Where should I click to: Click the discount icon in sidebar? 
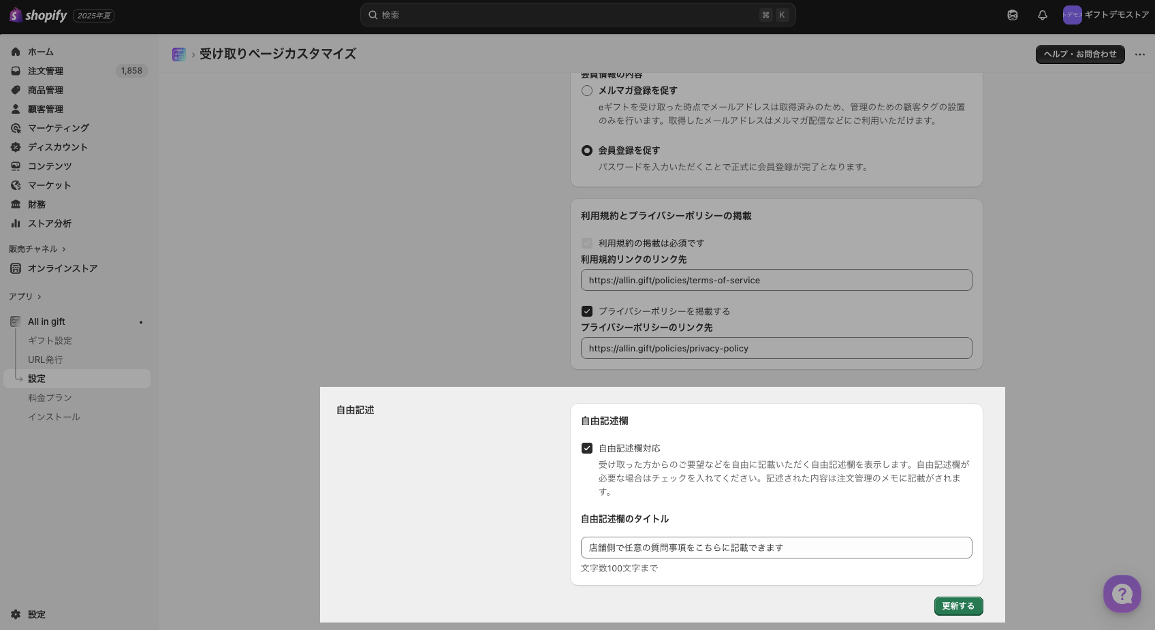(16, 147)
